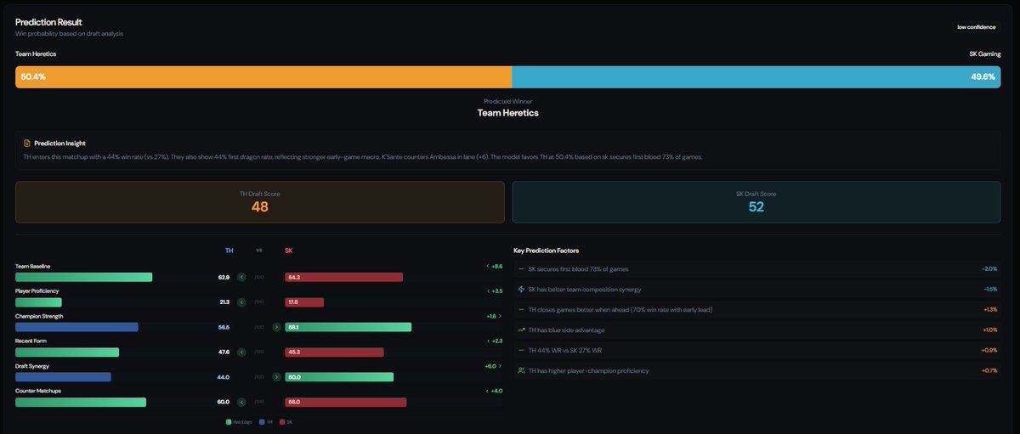This screenshot has width=1020, height=434.
Task: Select the SK better team composition synergy row
Action: point(756,290)
